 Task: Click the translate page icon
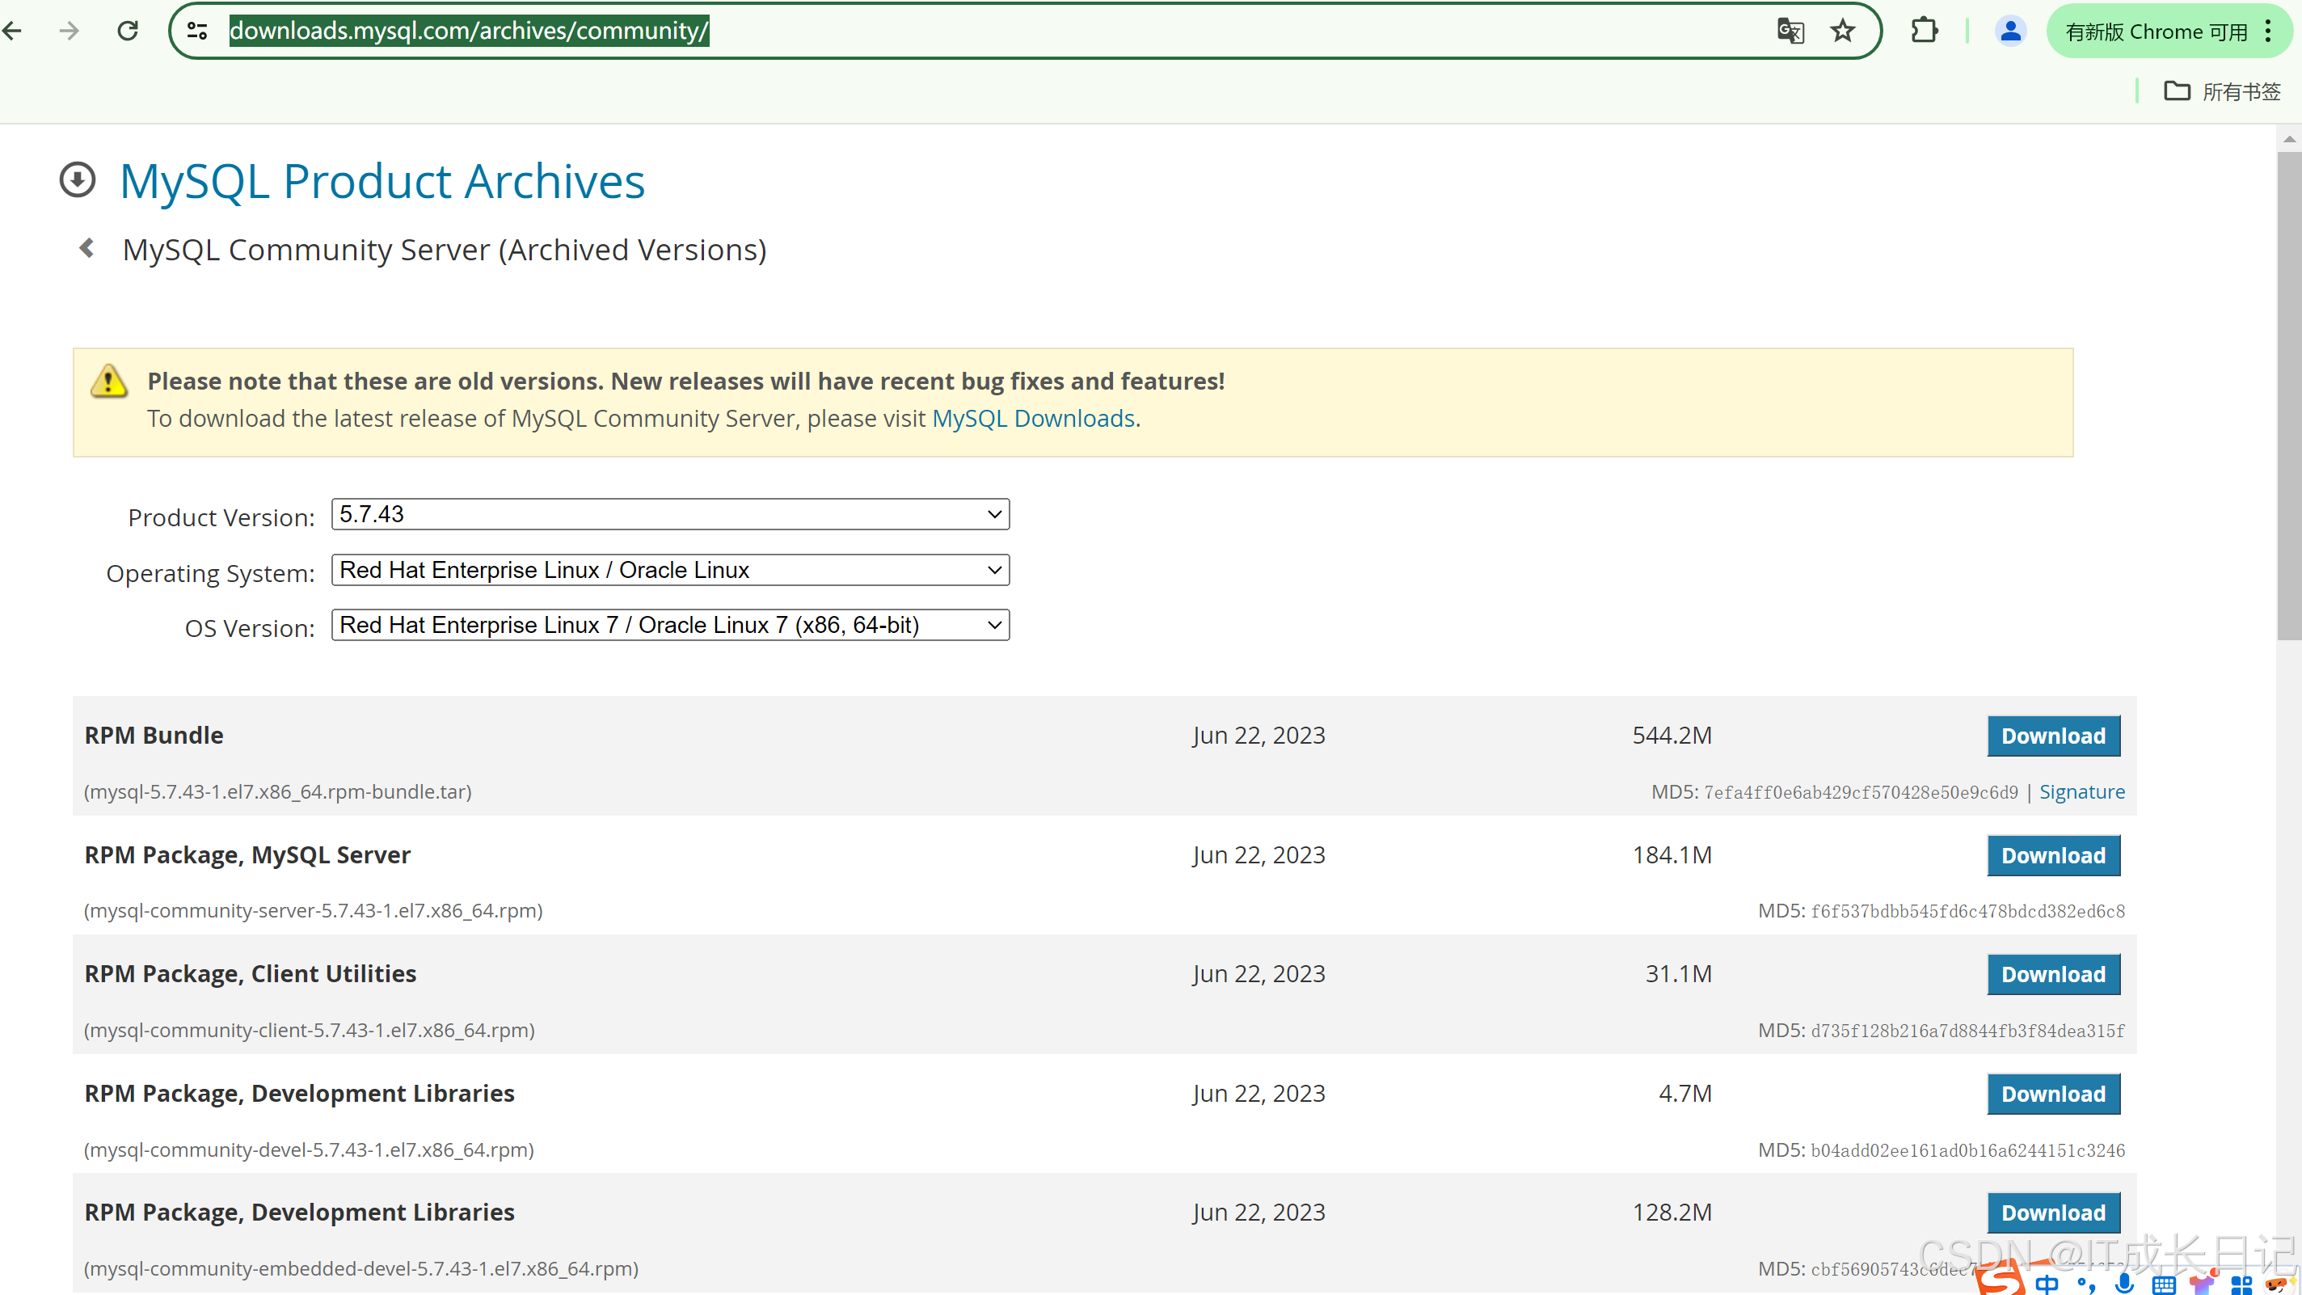[x=1790, y=32]
